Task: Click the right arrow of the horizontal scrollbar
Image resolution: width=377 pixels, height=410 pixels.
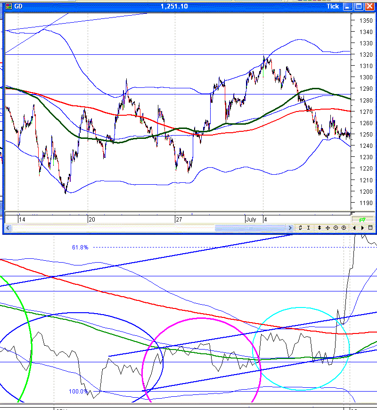Action: pyautogui.click(x=290, y=228)
